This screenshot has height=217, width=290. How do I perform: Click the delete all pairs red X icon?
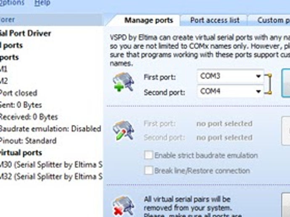click(123, 206)
